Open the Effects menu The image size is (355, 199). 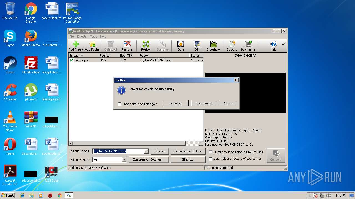(82, 36)
